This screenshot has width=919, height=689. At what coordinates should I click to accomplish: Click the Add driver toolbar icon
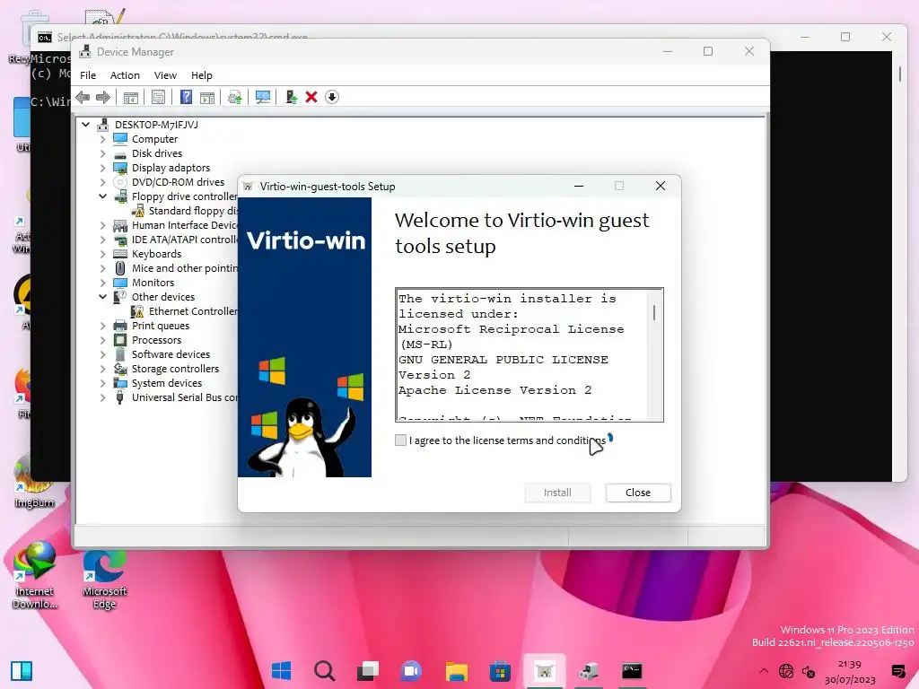coord(291,97)
